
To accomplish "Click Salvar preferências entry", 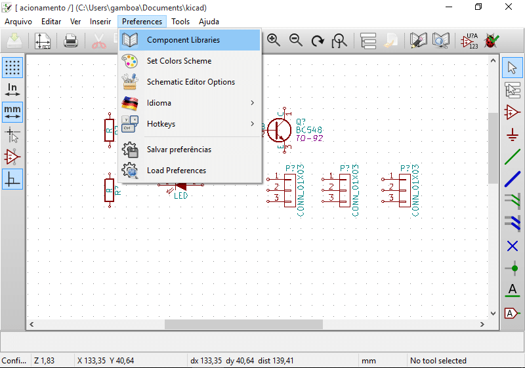I will pyautogui.click(x=178, y=150).
